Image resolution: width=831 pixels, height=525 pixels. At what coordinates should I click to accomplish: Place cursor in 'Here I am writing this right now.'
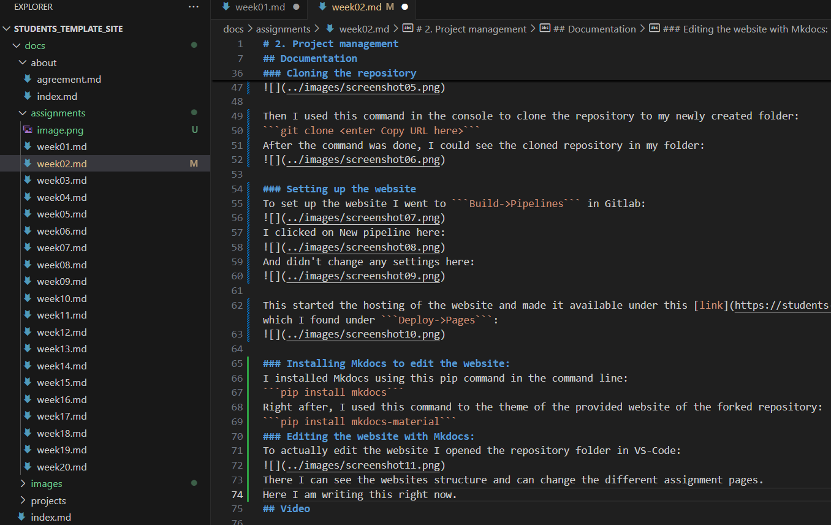tap(360, 494)
